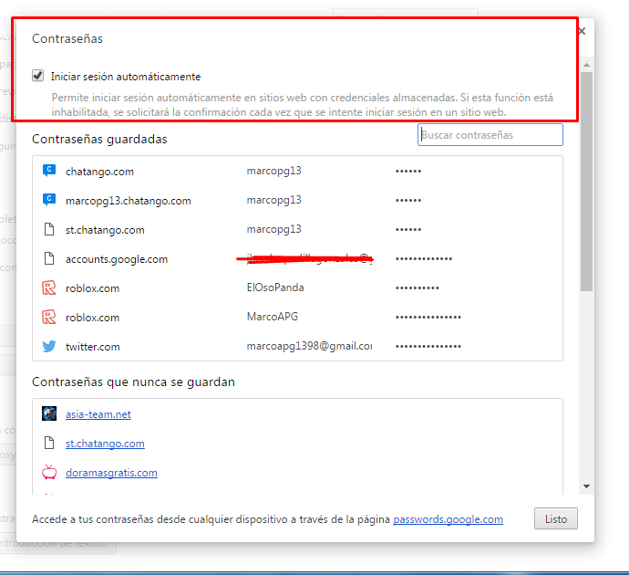Close the Contraseñas dialog with X
Viewport: 629px width, 575px height.
(583, 31)
